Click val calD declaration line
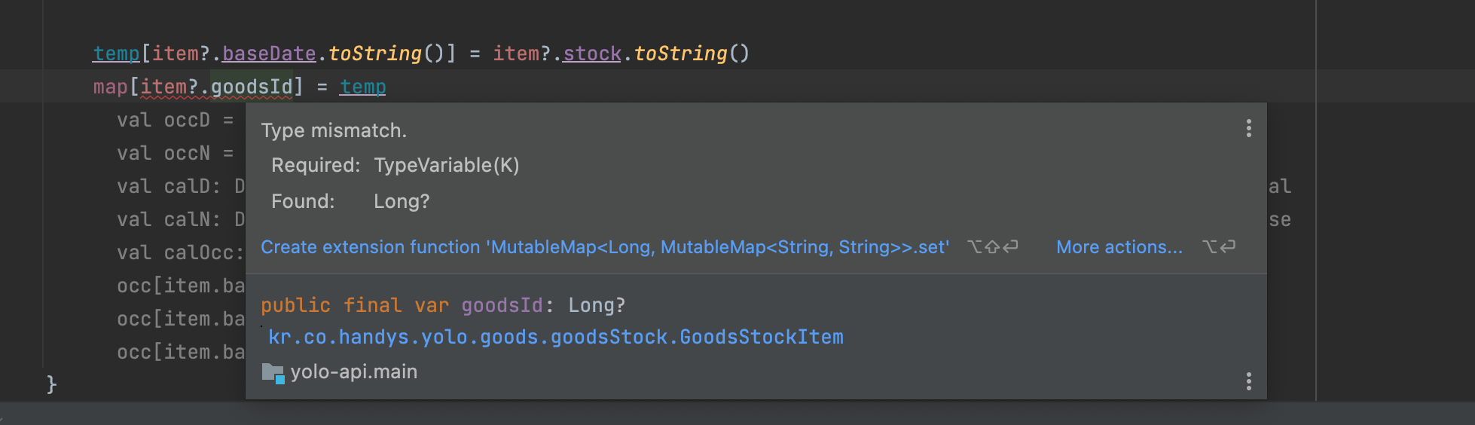This screenshot has width=1475, height=425. coord(181,187)
